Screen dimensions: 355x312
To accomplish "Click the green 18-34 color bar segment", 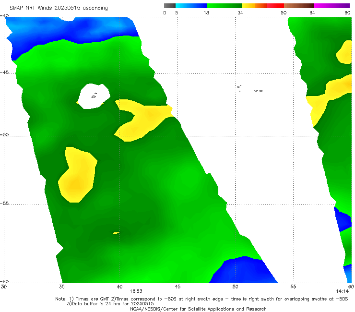I will click(225, 6).
